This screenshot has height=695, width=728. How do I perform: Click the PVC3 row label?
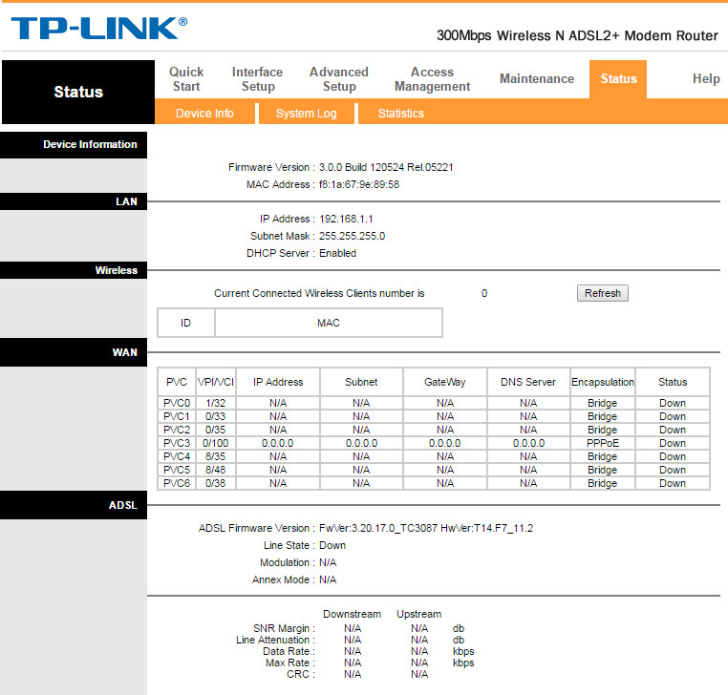(177, 443)
